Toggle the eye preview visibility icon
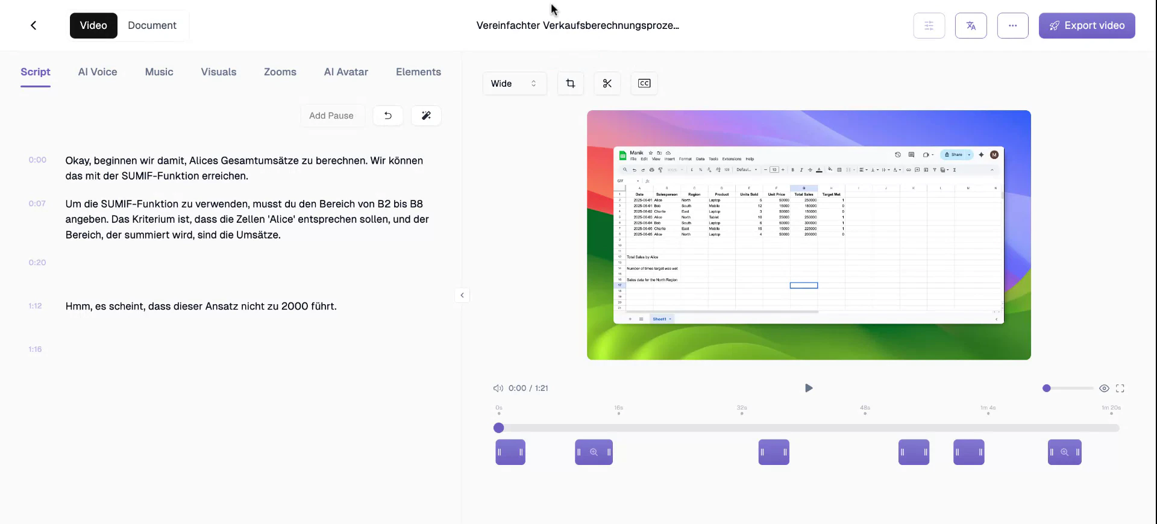The image size is (1157, 524). click(1104, 388)
